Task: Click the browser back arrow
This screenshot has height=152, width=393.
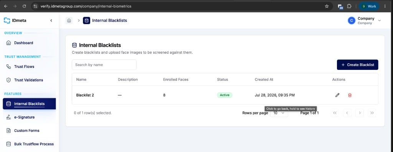Action: click(x=5, y=6)
